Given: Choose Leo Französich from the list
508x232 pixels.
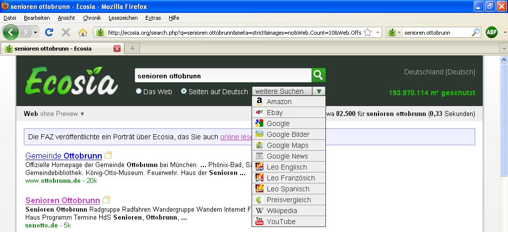Looking at the screenshot, I should pos(289,178).
